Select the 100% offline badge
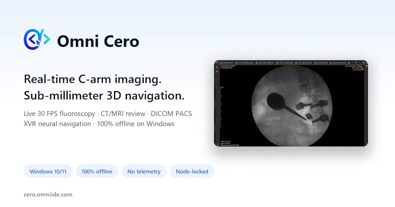 97,172
